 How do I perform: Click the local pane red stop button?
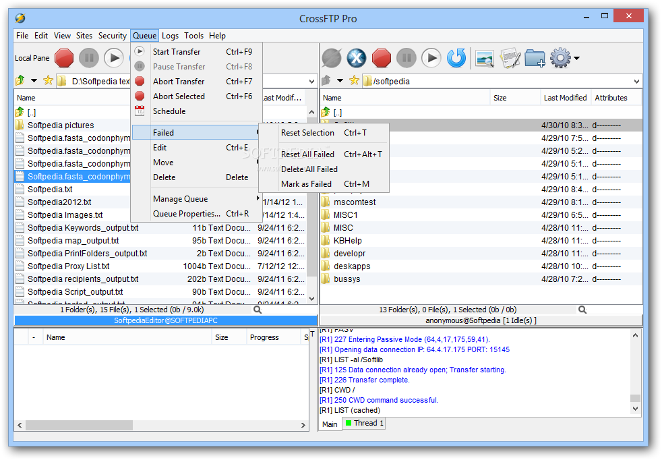64,58
